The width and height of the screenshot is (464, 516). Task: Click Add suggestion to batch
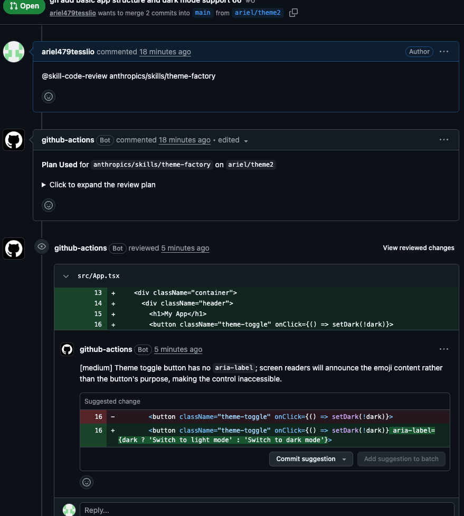coord(401,459)
